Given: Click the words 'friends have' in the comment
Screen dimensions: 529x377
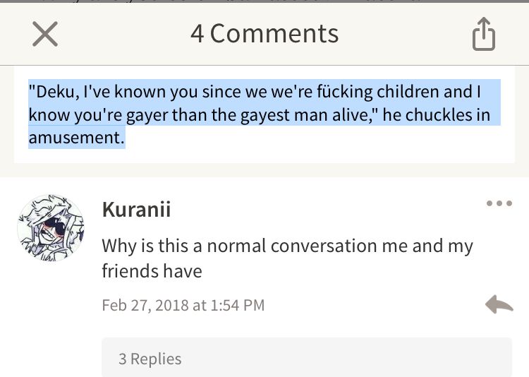Looking at the screenshot, I should pyautogui.click(x=152, y=271).
